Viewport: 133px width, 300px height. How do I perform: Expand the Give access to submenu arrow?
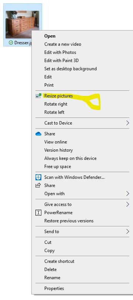click(128, 204)
